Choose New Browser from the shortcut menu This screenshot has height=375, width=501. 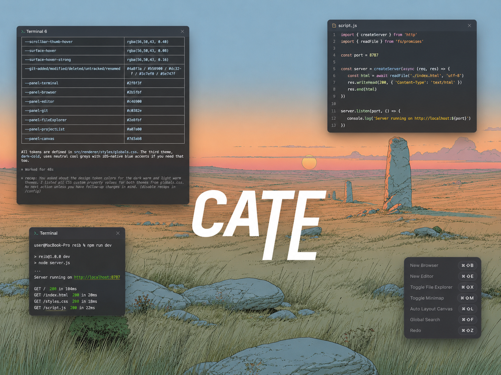tap(443, 266)
